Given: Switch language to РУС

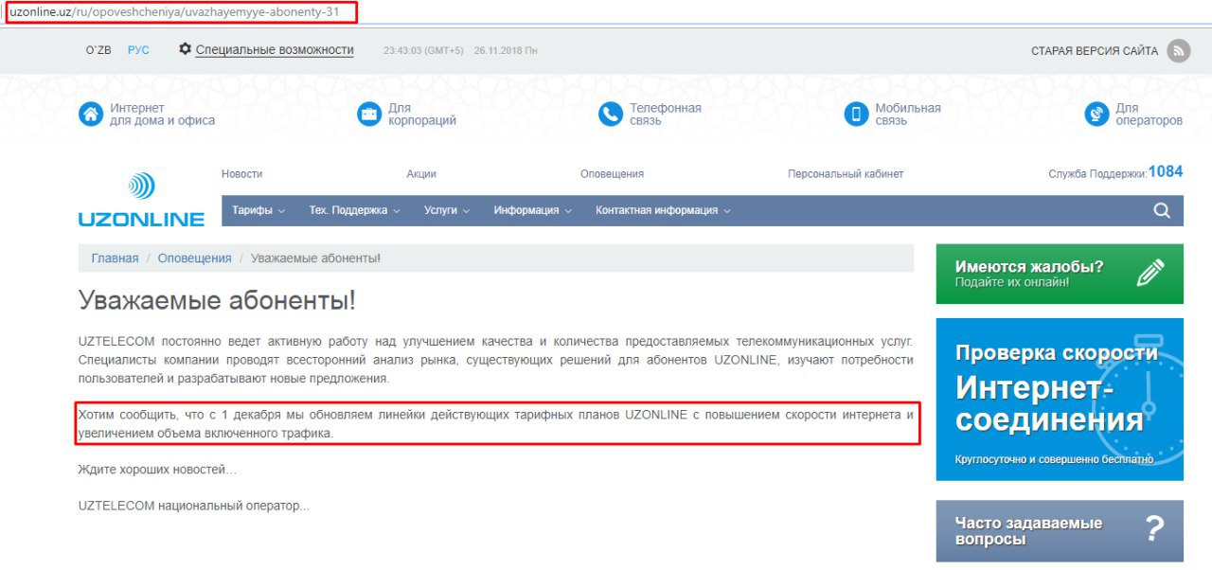Looking at the screenshot, I should coord(138,50).
